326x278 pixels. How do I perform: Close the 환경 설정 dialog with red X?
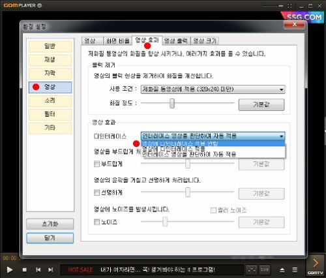click(294, 24)
